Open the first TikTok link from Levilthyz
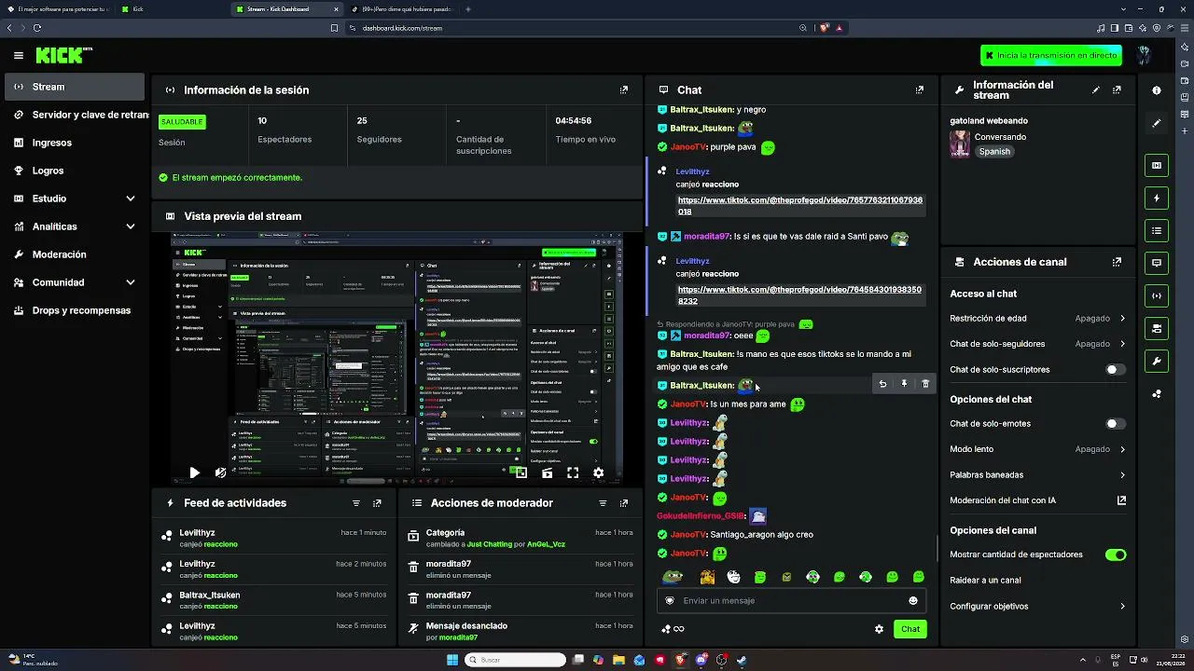1194x671 pixels. [799, 206]
